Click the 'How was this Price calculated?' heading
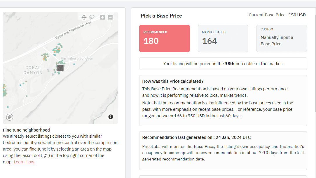This screenshot has width=316, height=178. click(173, 81)
